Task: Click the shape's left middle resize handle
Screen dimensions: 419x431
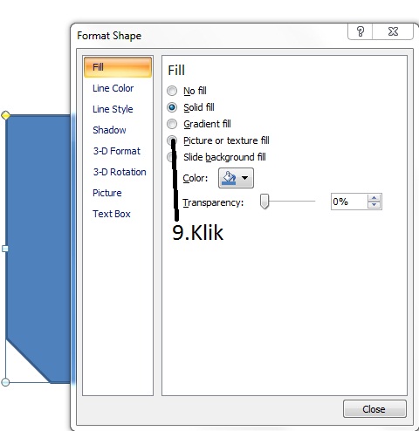Action: click(5, 249)
